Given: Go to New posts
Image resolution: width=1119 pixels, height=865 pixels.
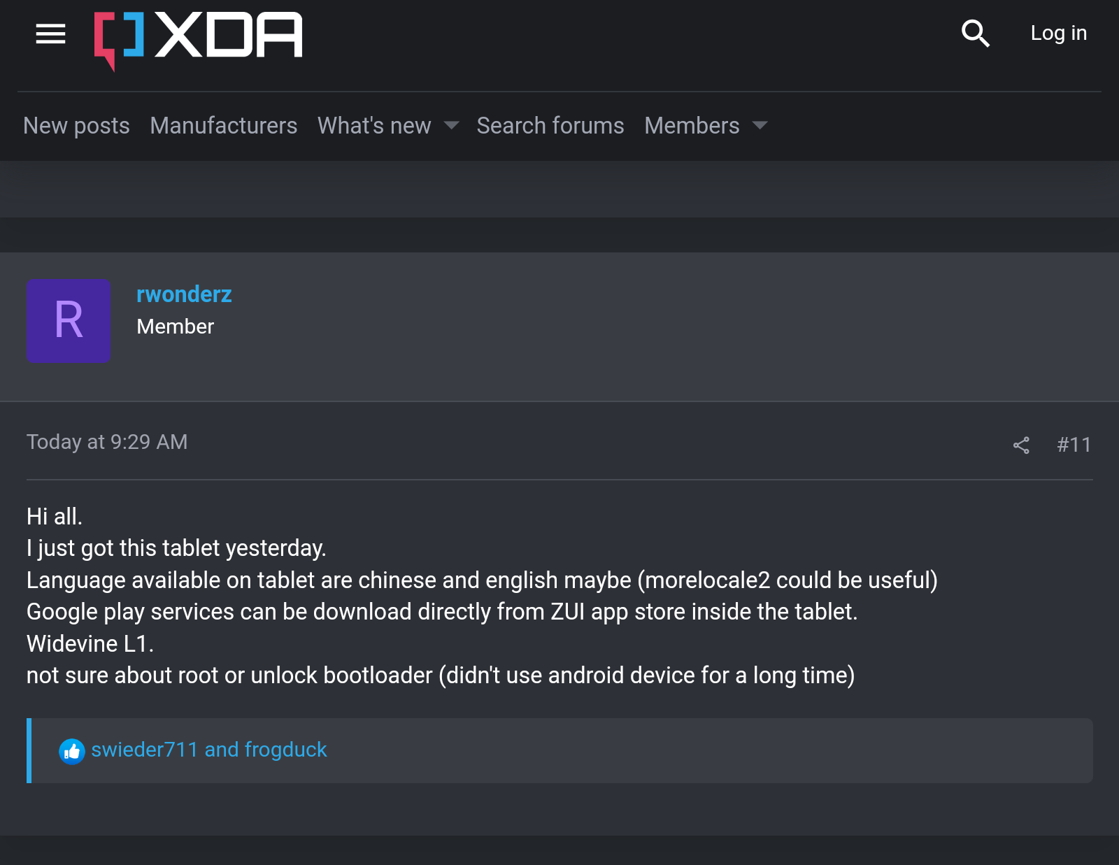Looking at the screenshot, I should [76, 126].
